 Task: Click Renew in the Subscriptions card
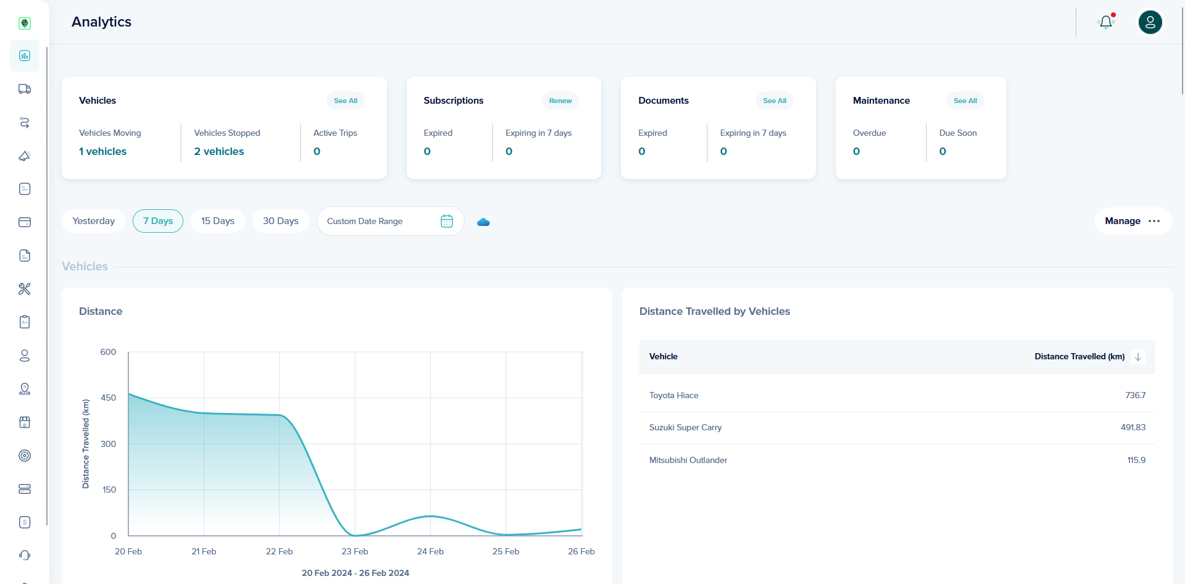[560, 101]
